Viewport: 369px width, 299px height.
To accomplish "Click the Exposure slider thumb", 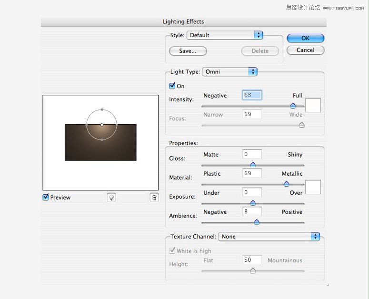I will (253, 203).
